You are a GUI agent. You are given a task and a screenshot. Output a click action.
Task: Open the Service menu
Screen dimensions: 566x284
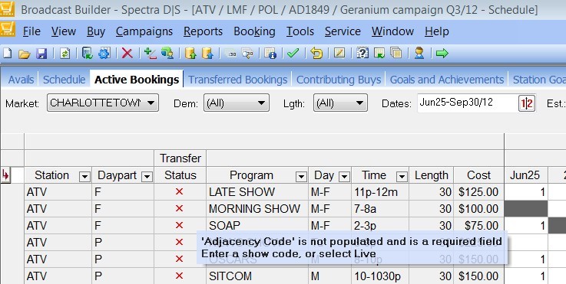(343, 31)
